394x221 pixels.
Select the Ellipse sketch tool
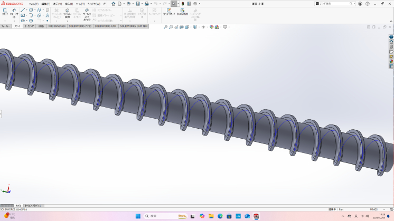click(39, 15)
